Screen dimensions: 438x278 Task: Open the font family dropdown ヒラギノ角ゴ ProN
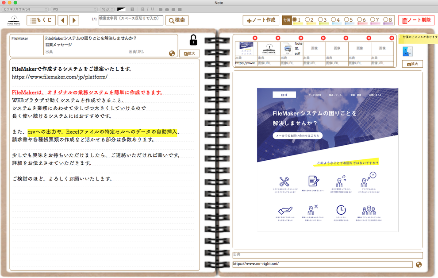pos(25,9)
